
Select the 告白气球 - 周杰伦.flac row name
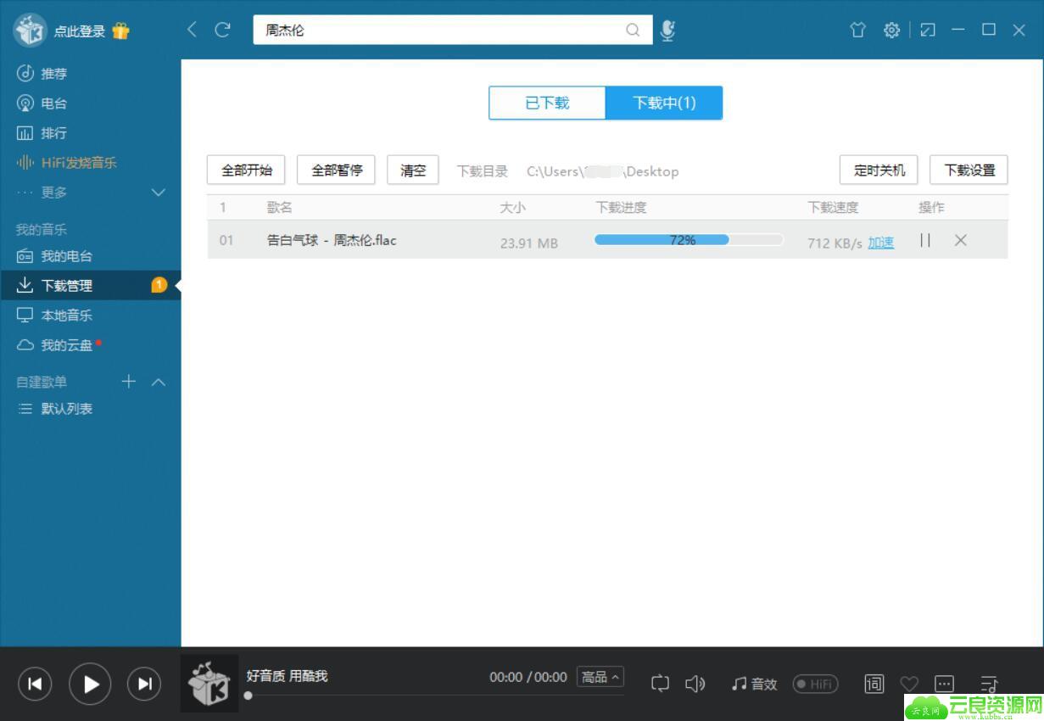(332, 240)
